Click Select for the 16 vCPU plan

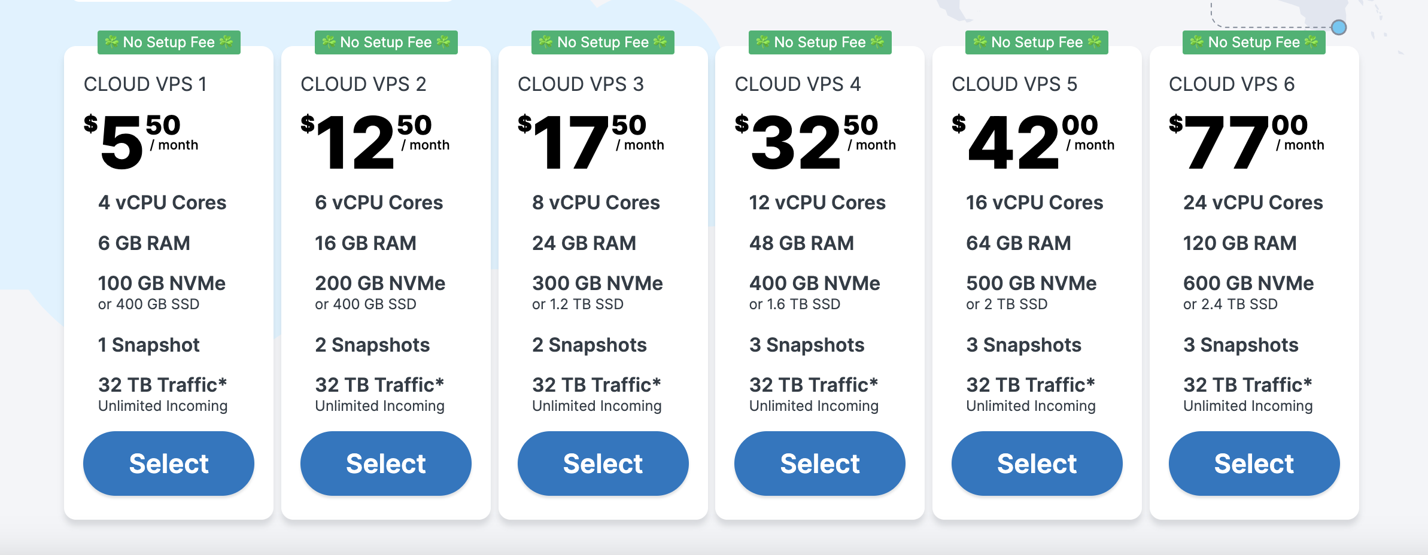[x=1037, y=463]
